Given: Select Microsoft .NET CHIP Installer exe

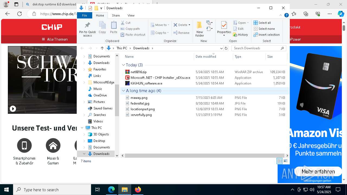Looking at the screenshot, I should pos(160,78).
